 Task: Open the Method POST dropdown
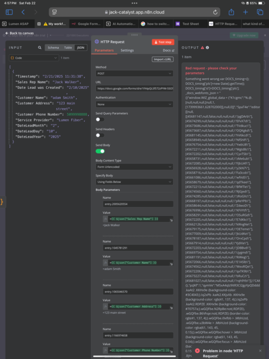(134, 73)
